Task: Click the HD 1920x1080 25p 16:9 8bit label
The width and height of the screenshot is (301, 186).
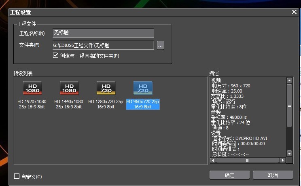Action: click(32, 104)
